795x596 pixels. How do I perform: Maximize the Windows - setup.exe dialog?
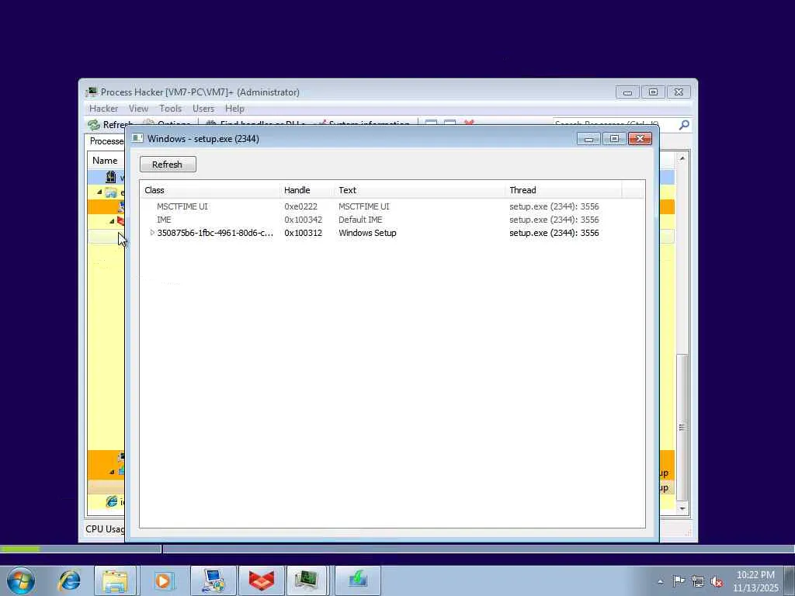pos(615,138)
